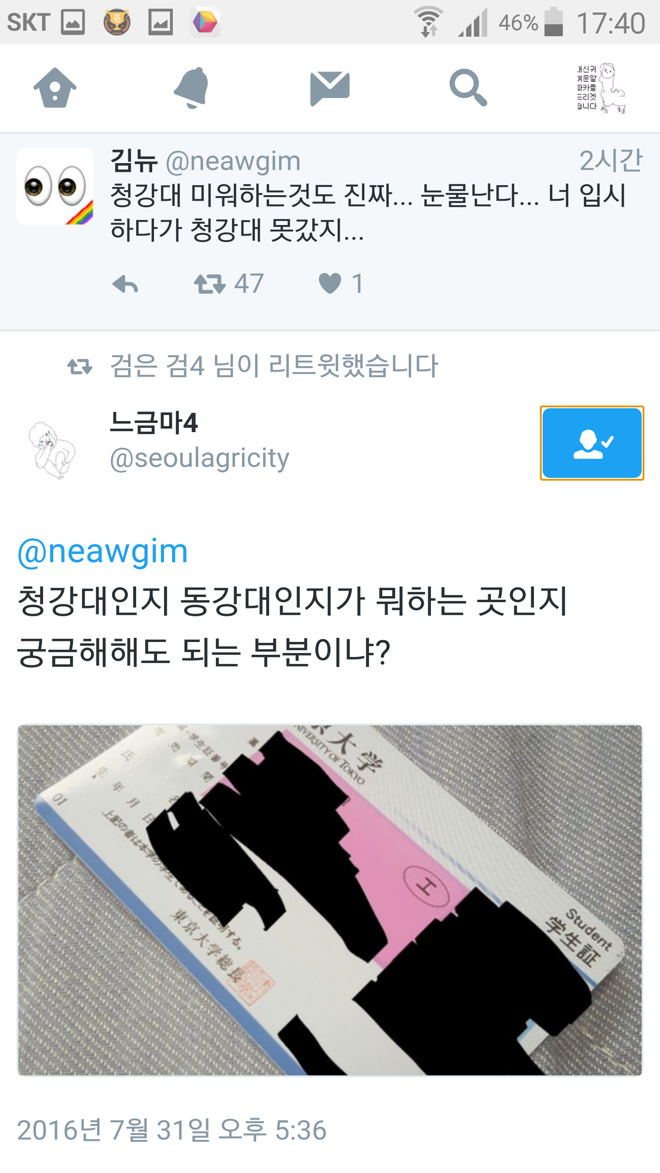Image resolution: width=660 pixels, height=1173 pixels.
Task: View the University of Tokyo ID photo
Action: click(330, 900)
